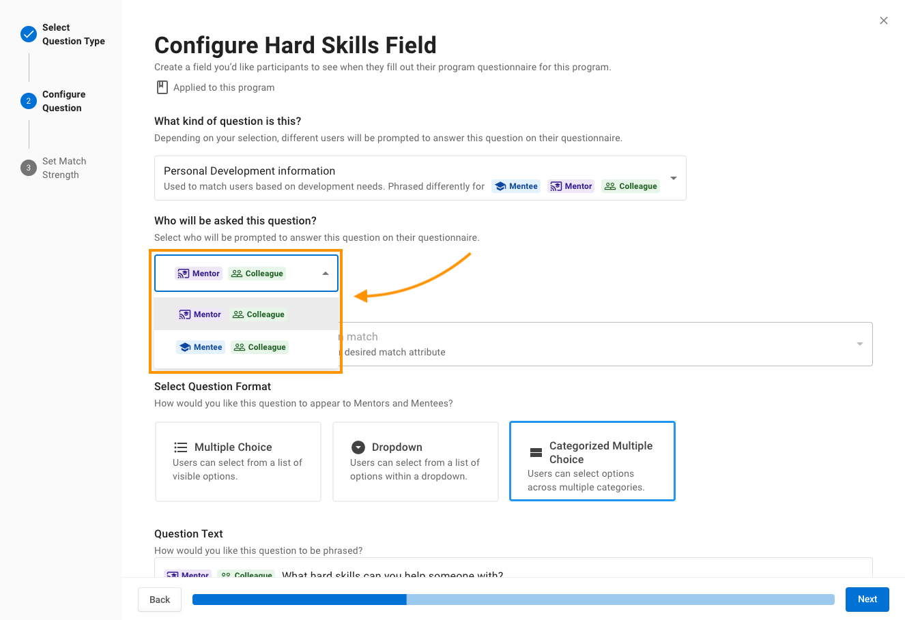
Task: Expand the question kind dropdown arrow
Action: (674, 178)
